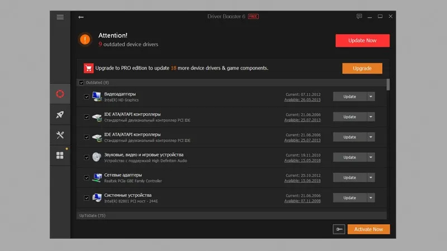
Task: Toggle the Сетевые адаптеры driver checkbox
Action: [x=87, y=177]
